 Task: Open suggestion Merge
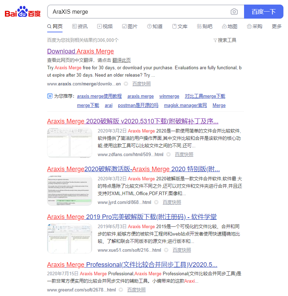pyautogui.click(x=219, y=105)
